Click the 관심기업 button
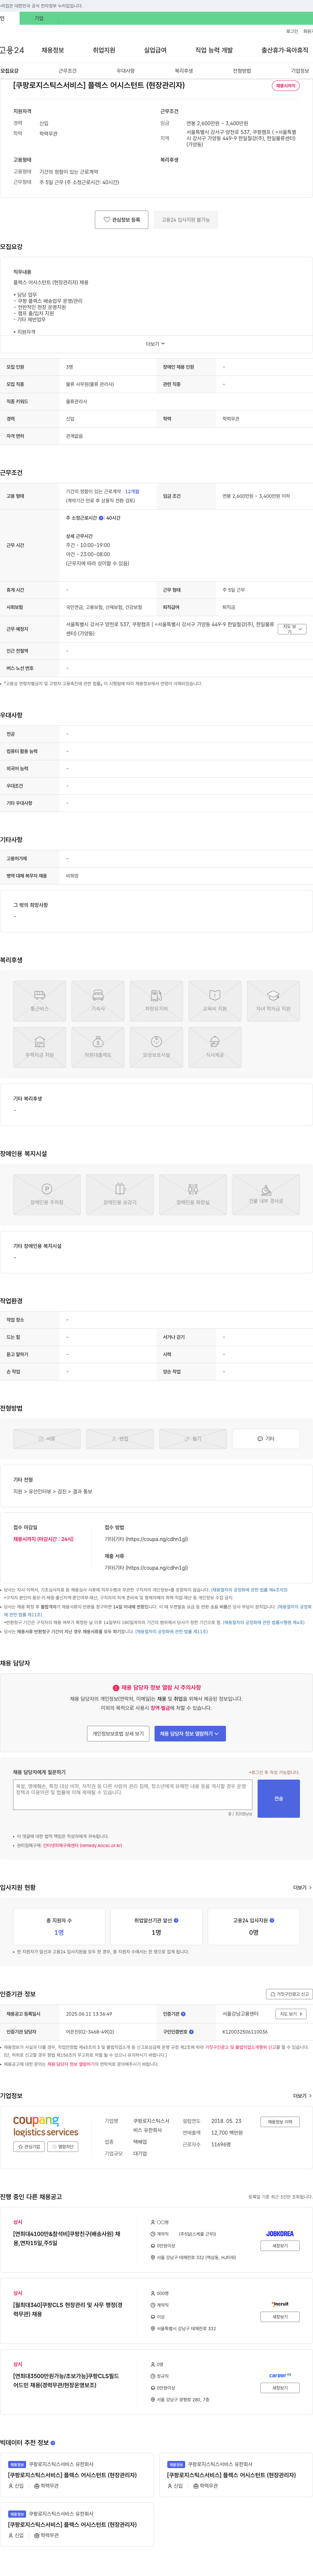Image resolution: width=313 pixels, height=2576 pixels. pos(29,2147)
